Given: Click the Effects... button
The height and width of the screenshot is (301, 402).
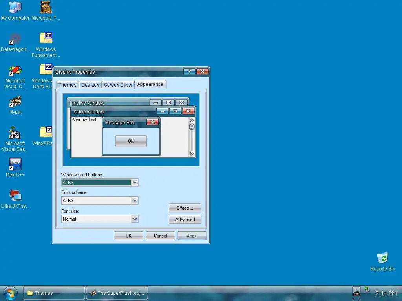Looking at the screenshot, I should (185, 208).
